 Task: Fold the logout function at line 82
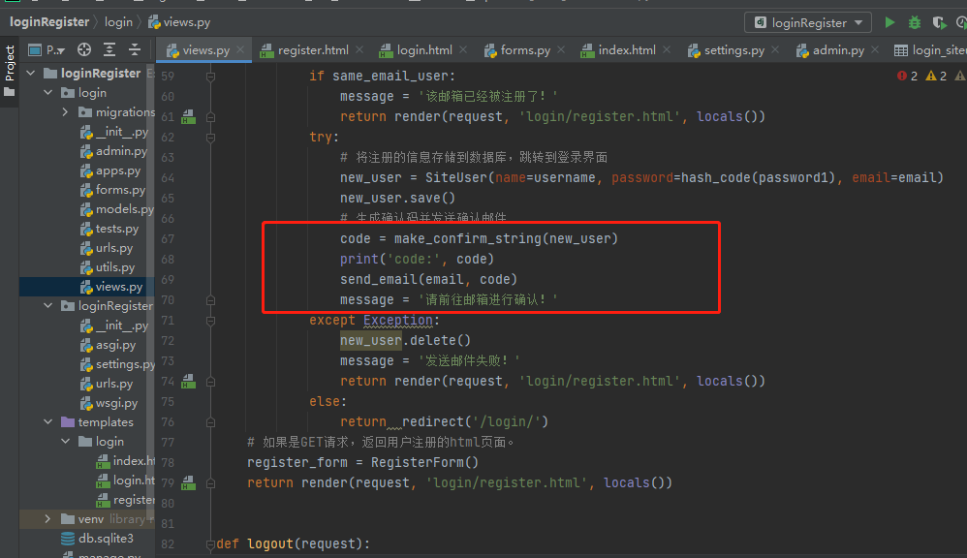pos(210,544)
